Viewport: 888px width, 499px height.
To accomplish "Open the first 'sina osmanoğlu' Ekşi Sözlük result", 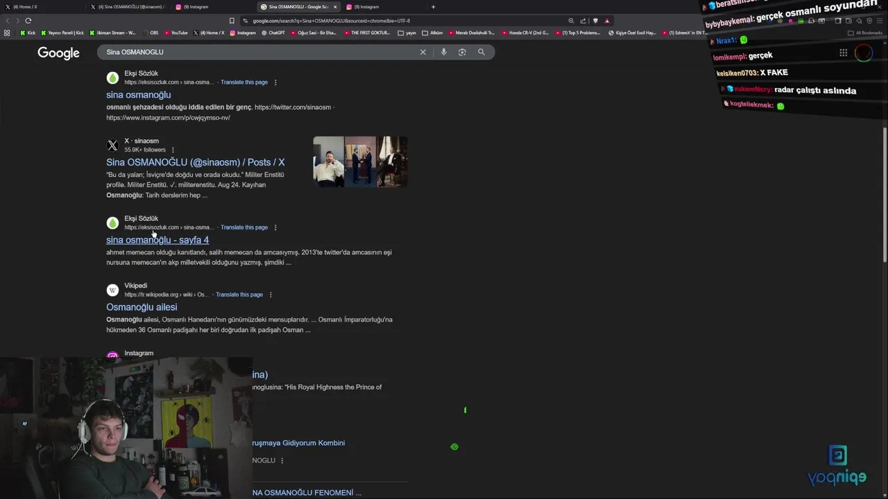I will coord(138,95).
